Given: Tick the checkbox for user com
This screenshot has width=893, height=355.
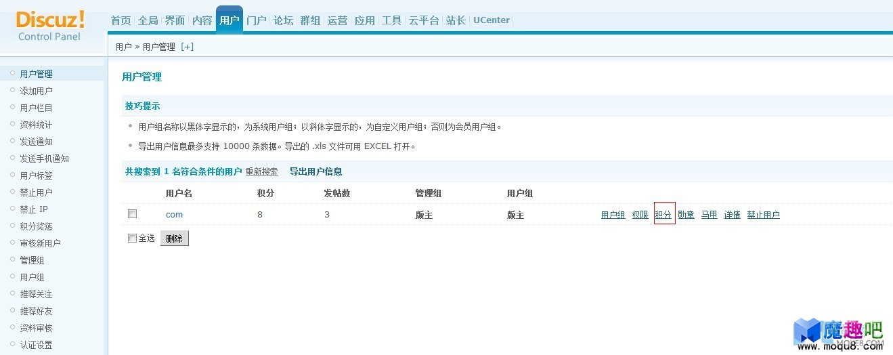Looking at the screenshot, I should point(133,214).
